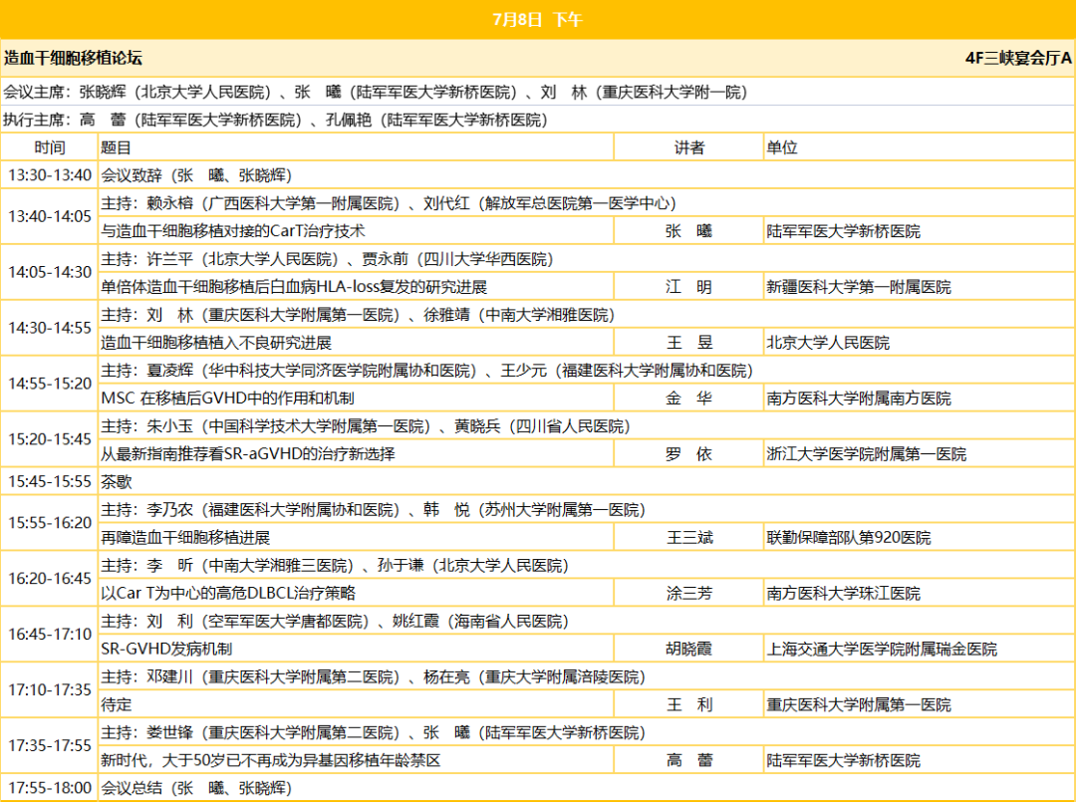This screenshot has height=802, width=1076.
Task: Select the SR-aGVHD treatment options topic
Action: pyautogui.click(x=356, y=453)
